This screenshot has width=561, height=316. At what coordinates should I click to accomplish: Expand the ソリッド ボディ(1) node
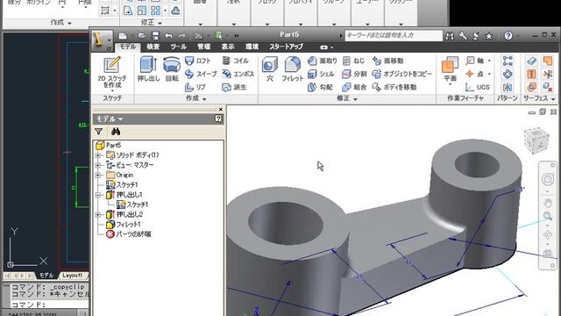click(98, 155)
